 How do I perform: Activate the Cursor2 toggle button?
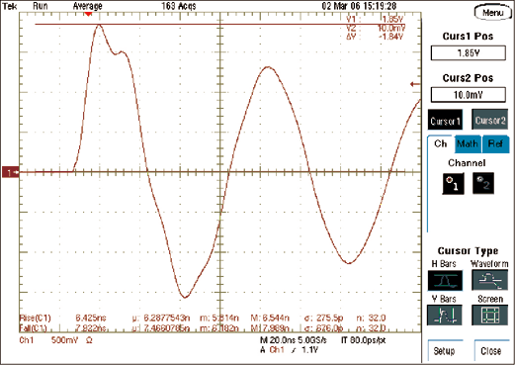[x=490, y=121]
